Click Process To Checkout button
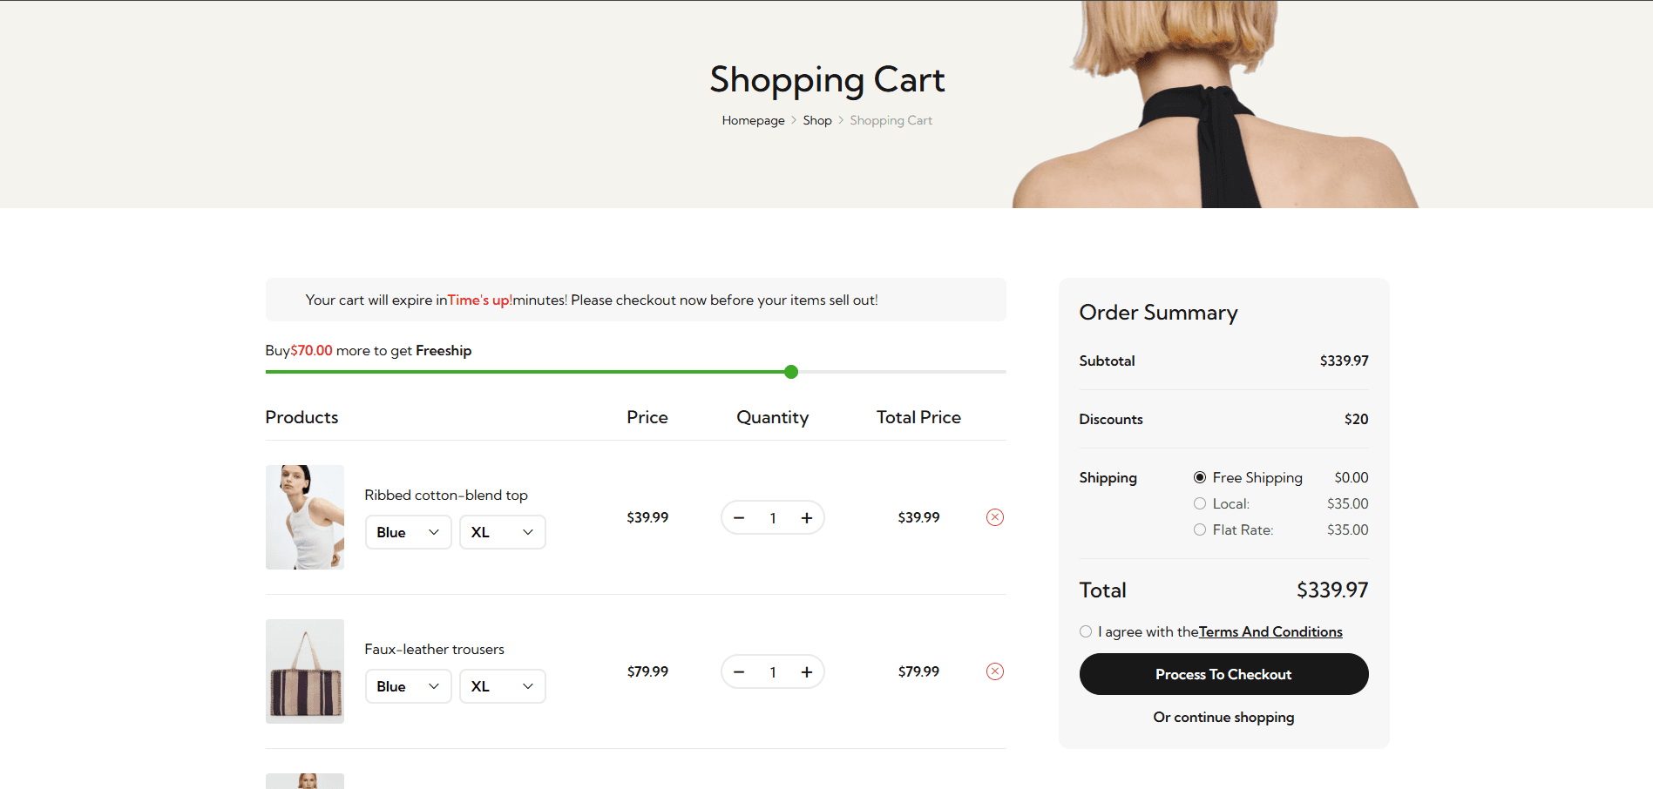Viewport: 1653px width, 789px height. pos(1223,674)
